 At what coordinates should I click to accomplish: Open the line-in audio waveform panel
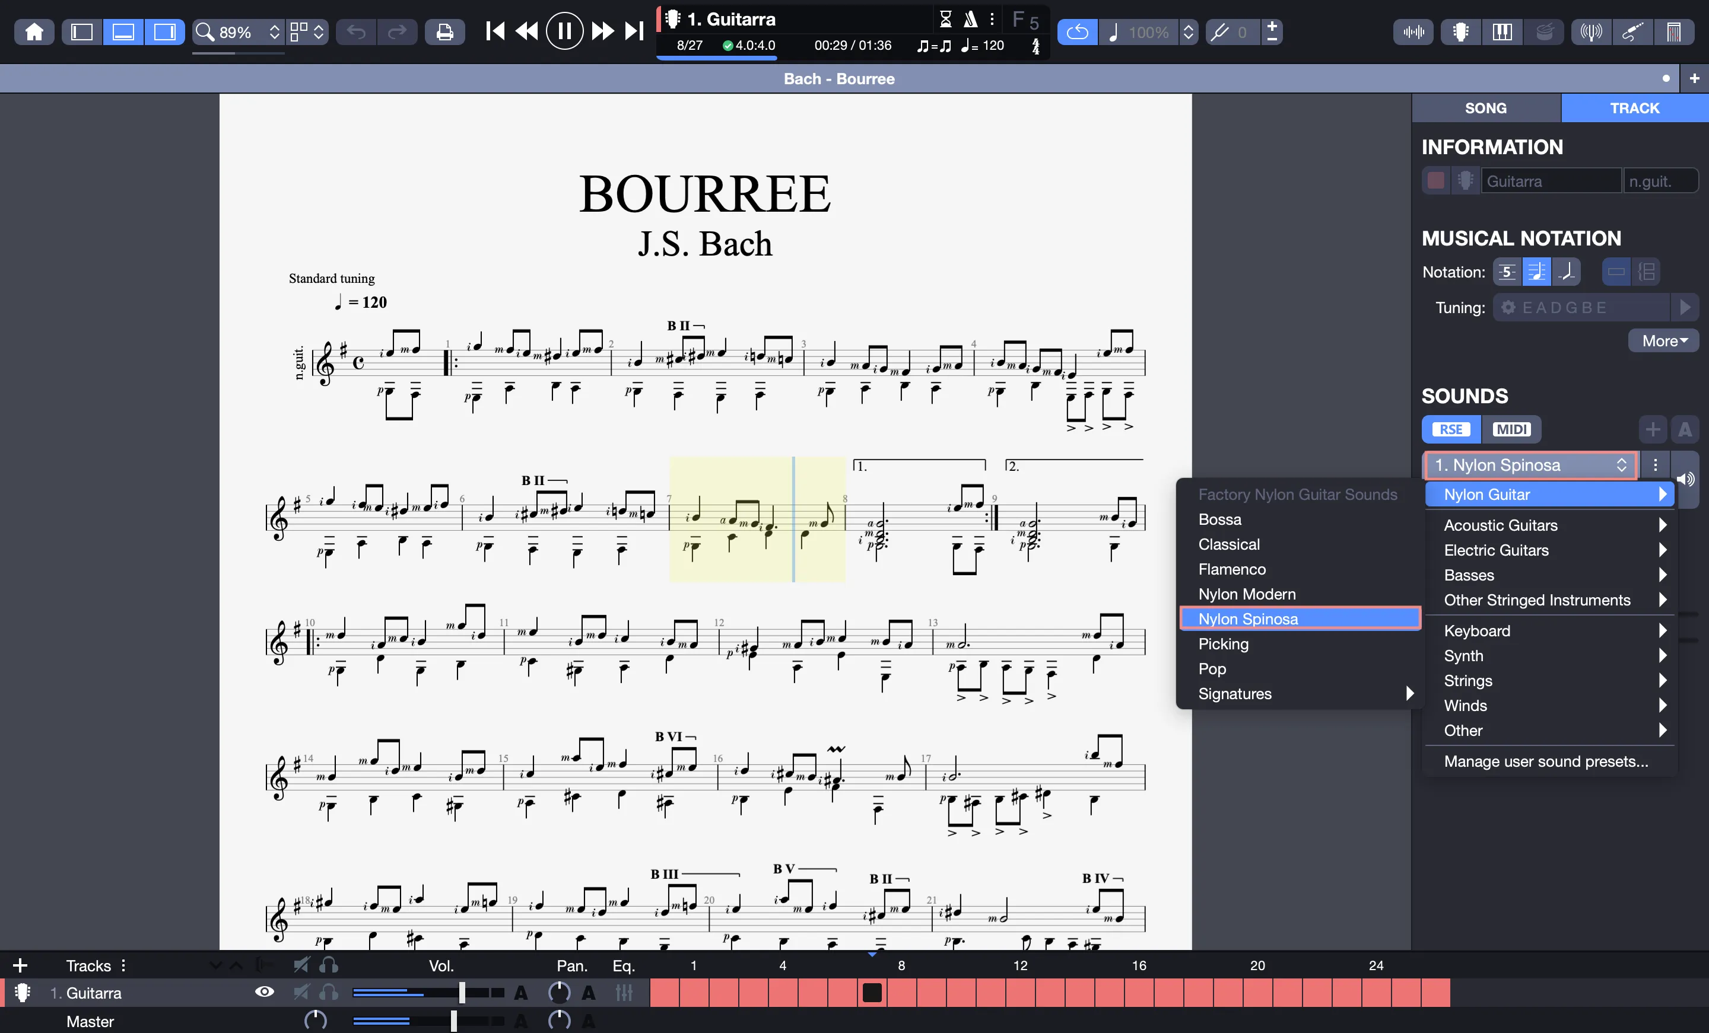pyautogui.click(x=1413, y=32)
